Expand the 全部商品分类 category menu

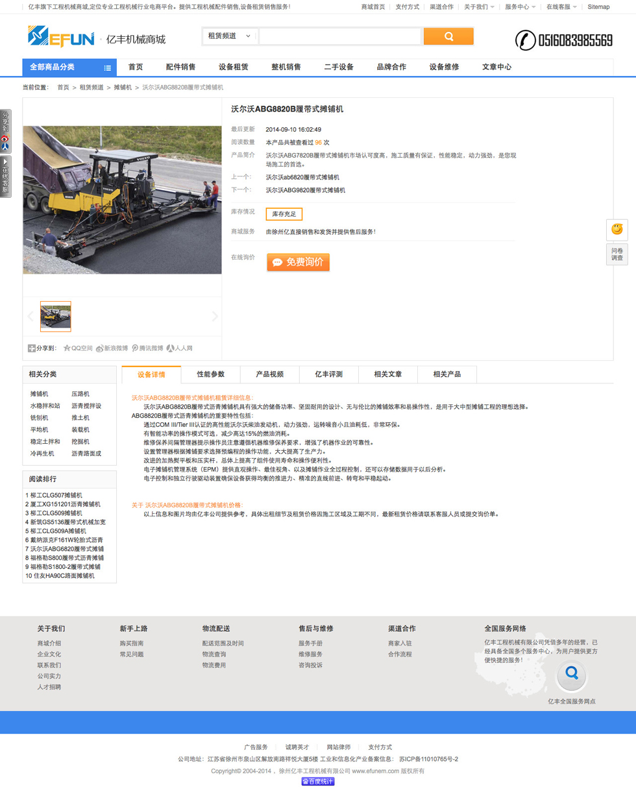[69, 67]
